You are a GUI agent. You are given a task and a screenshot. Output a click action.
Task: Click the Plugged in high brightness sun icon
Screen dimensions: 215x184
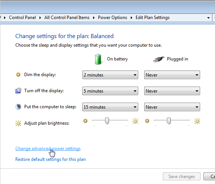[197, 121]
